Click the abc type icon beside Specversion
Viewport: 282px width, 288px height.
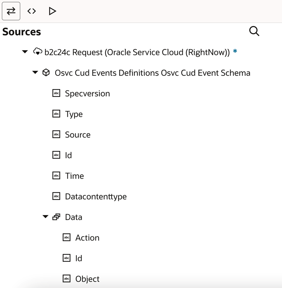(x=56, y=93)
